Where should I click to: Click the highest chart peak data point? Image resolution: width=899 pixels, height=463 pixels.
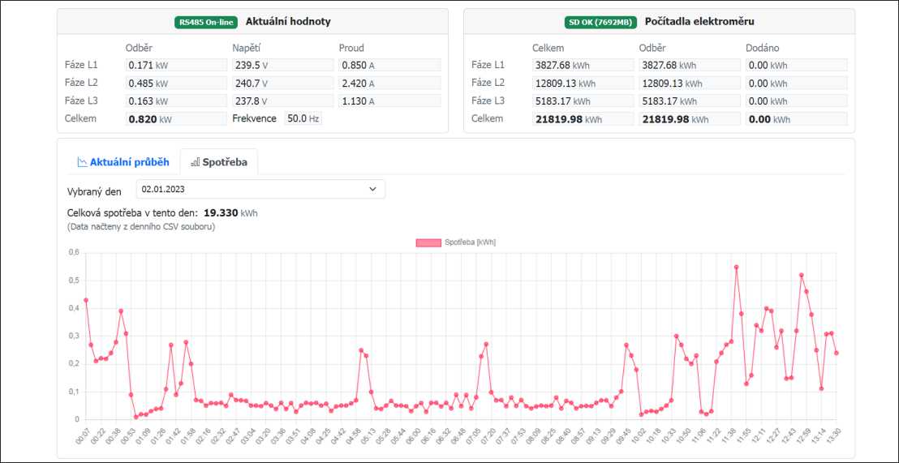point(736,267)
